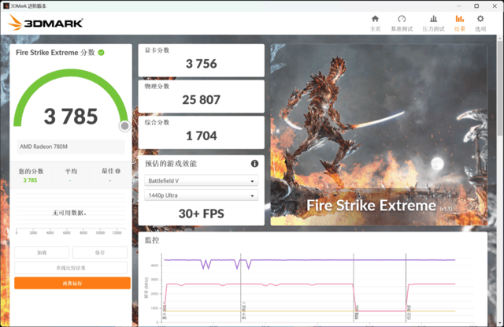Click the 加载 (Load) button
The height and width of the screenshot is (327, 504).
point(42,252)
